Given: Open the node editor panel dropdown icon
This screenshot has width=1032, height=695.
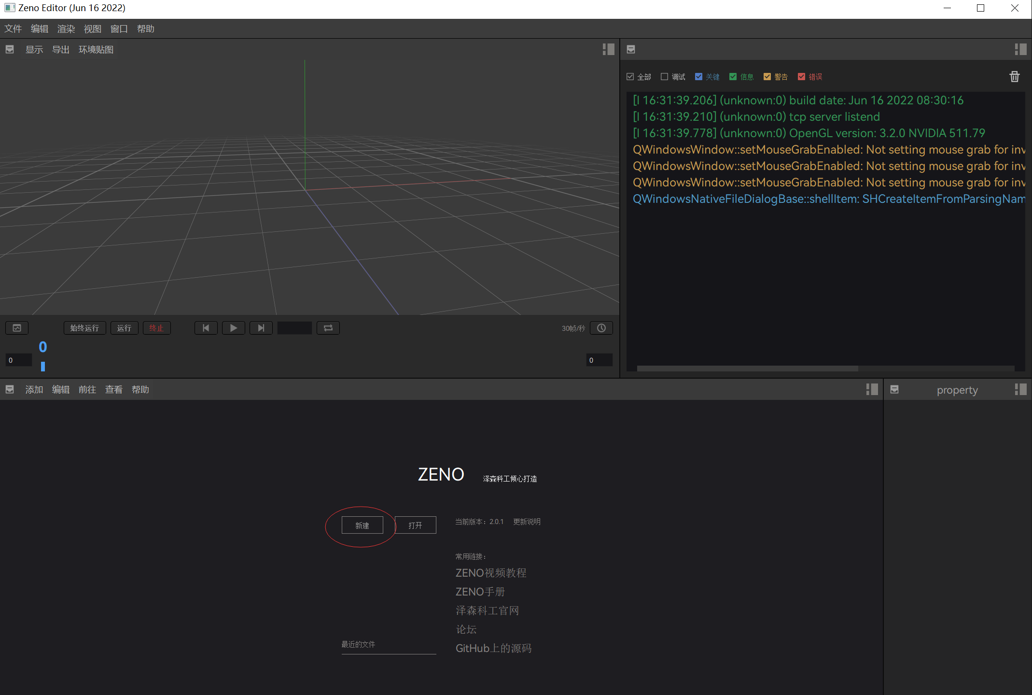Looking at the screenshot, I should point(10,389).
